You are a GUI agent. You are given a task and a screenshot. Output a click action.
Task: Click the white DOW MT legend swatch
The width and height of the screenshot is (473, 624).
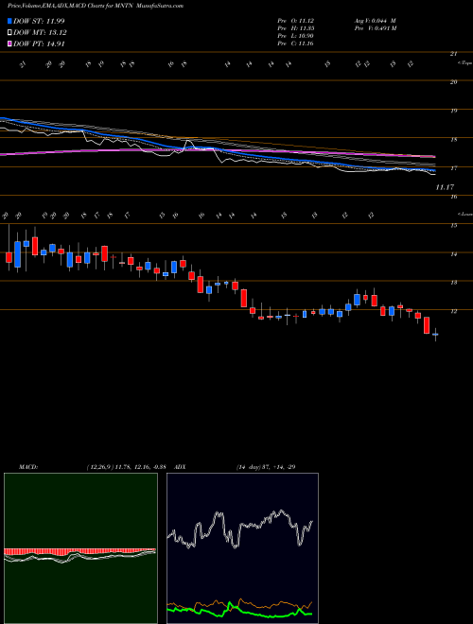(10, 33)
